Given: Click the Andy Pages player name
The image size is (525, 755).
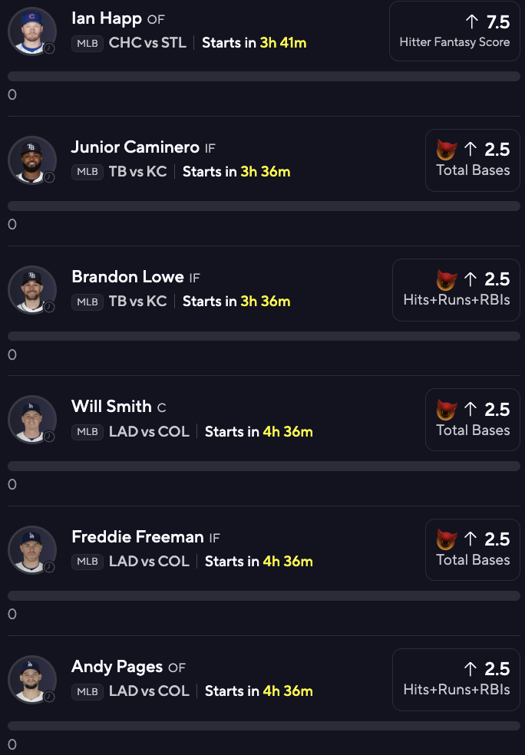Looking at the screenshot, I should click(x=117, y=667).
